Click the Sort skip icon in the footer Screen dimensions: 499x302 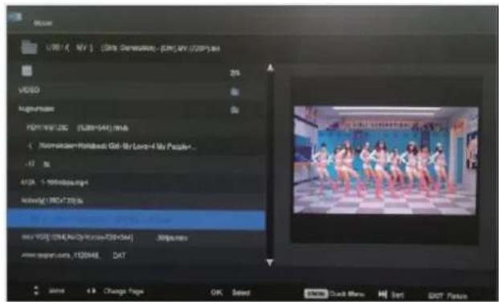pos(382,294)
